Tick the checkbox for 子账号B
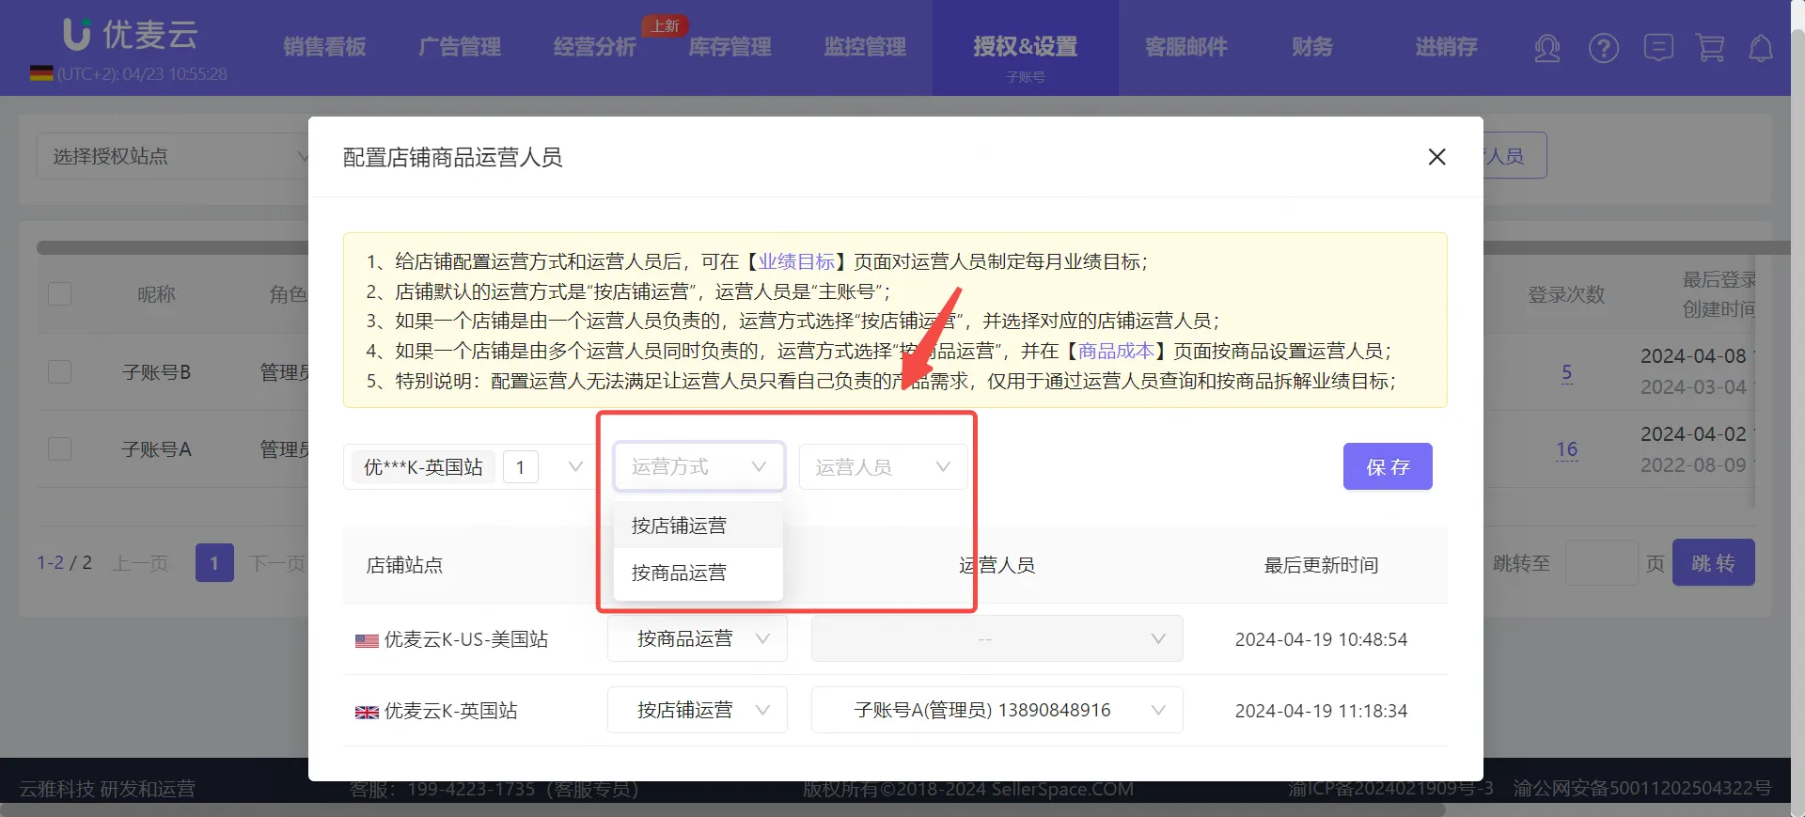 click(x=59, y=372)
